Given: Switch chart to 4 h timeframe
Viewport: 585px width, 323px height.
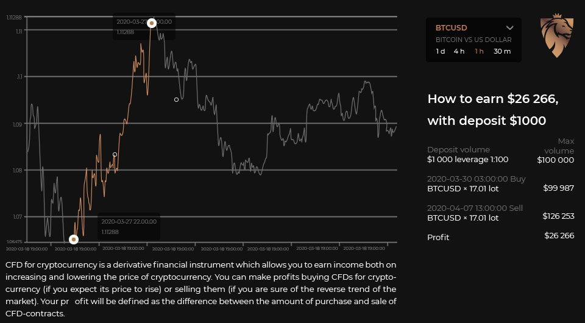Looking at the screenshot, I should (459, 51).
